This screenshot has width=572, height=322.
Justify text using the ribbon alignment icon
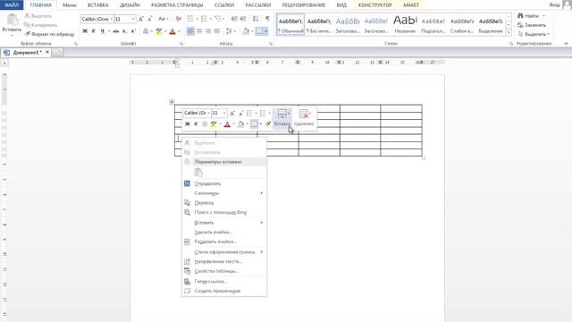click(x=216, y=31)
